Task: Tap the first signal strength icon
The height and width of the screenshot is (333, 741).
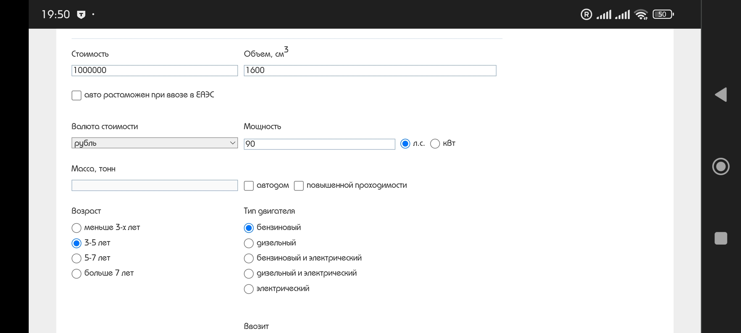Action: pyautogui.click(x=604, y=14)
